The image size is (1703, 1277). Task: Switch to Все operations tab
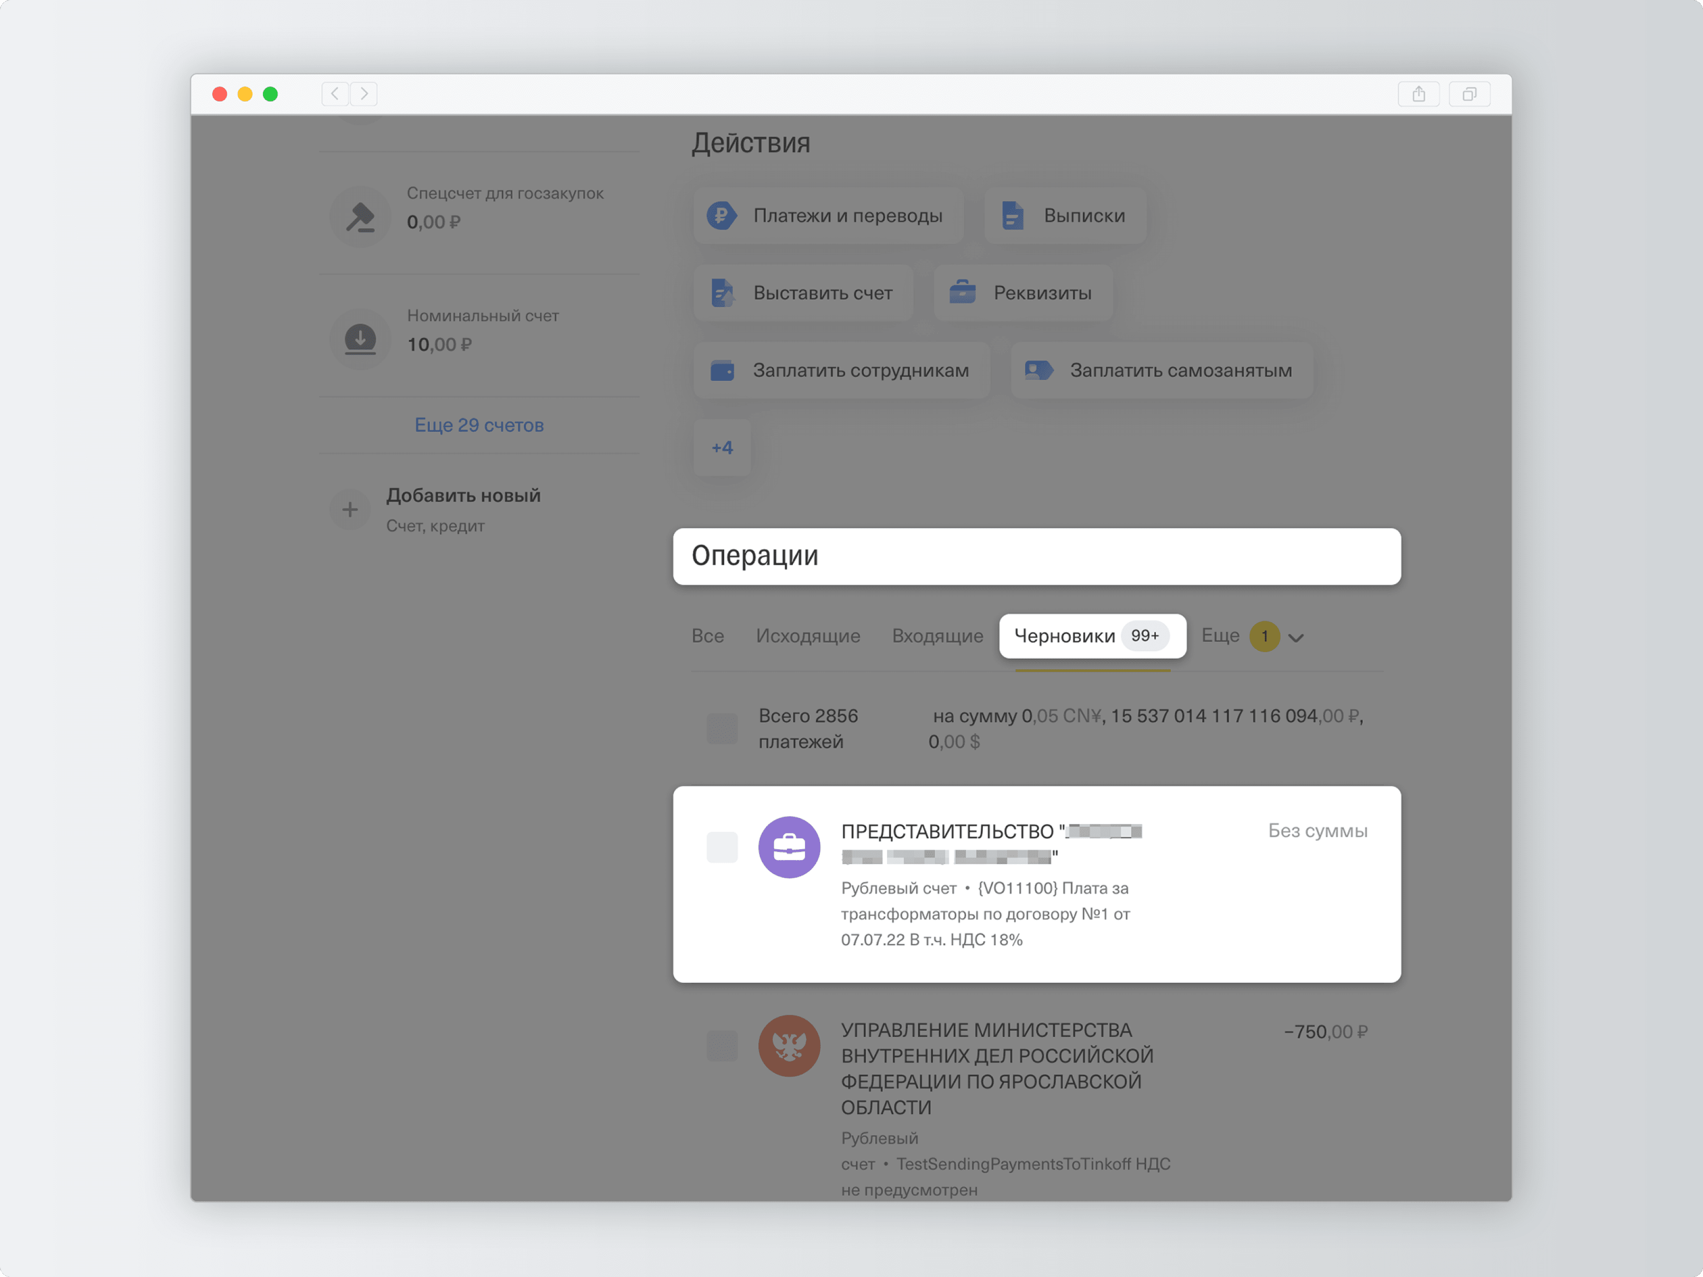707,636
